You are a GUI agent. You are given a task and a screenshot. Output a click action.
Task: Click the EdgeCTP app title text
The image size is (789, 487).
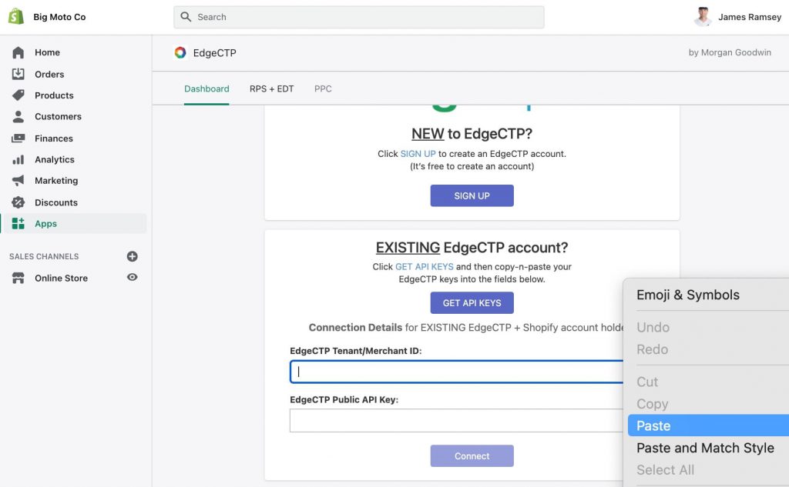214,53
